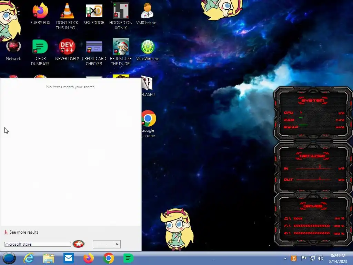Screen dimensions: 353x265
Task: Open the green chat app on the taskbar
Action: (x=128, y=258)
